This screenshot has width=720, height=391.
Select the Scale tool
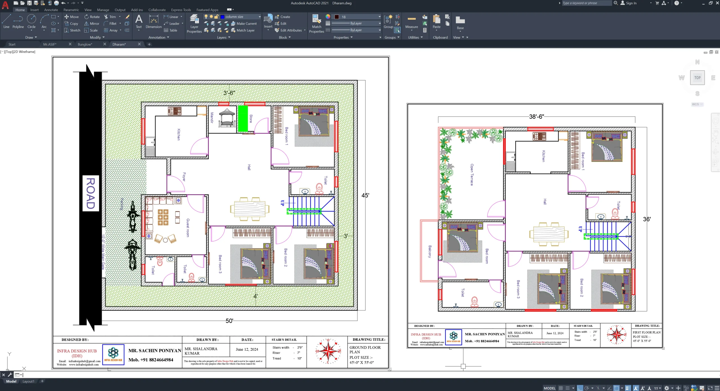point(91,30)
